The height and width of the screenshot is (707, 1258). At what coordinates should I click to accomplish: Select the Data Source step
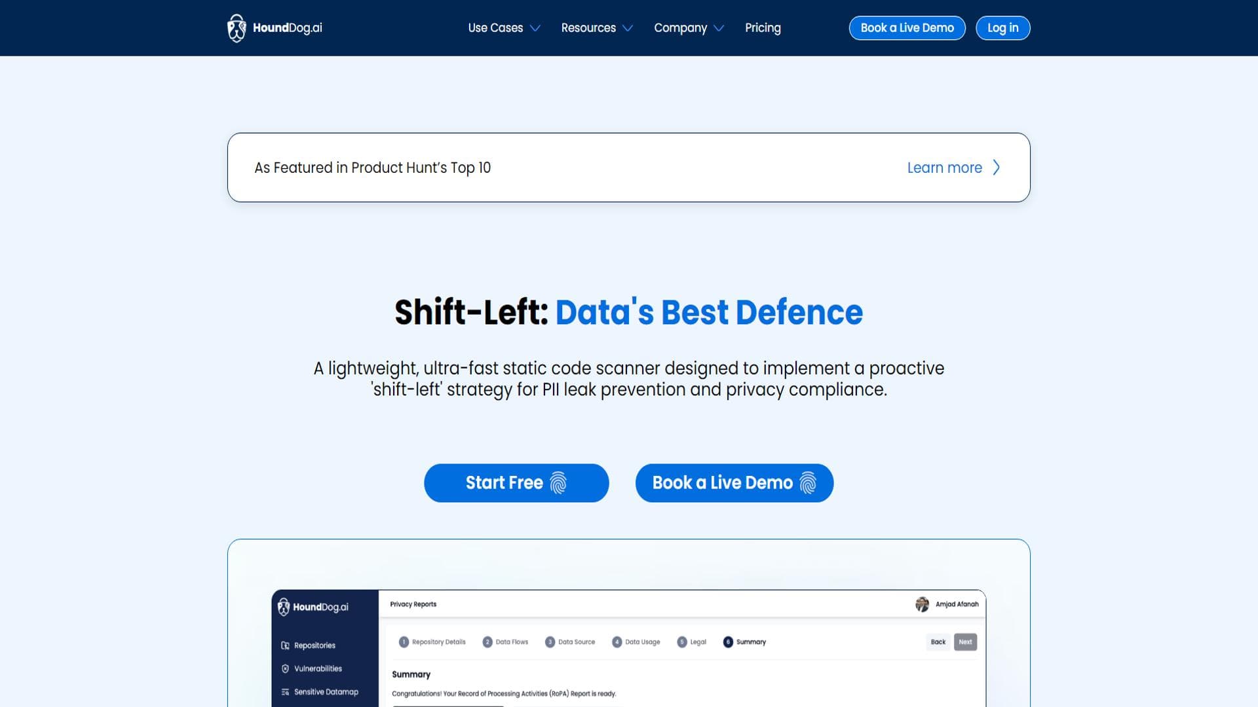(x=570, y=642)
